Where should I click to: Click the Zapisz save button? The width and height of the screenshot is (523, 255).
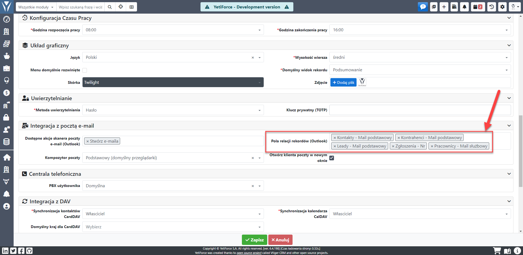[x=254, y=240]
